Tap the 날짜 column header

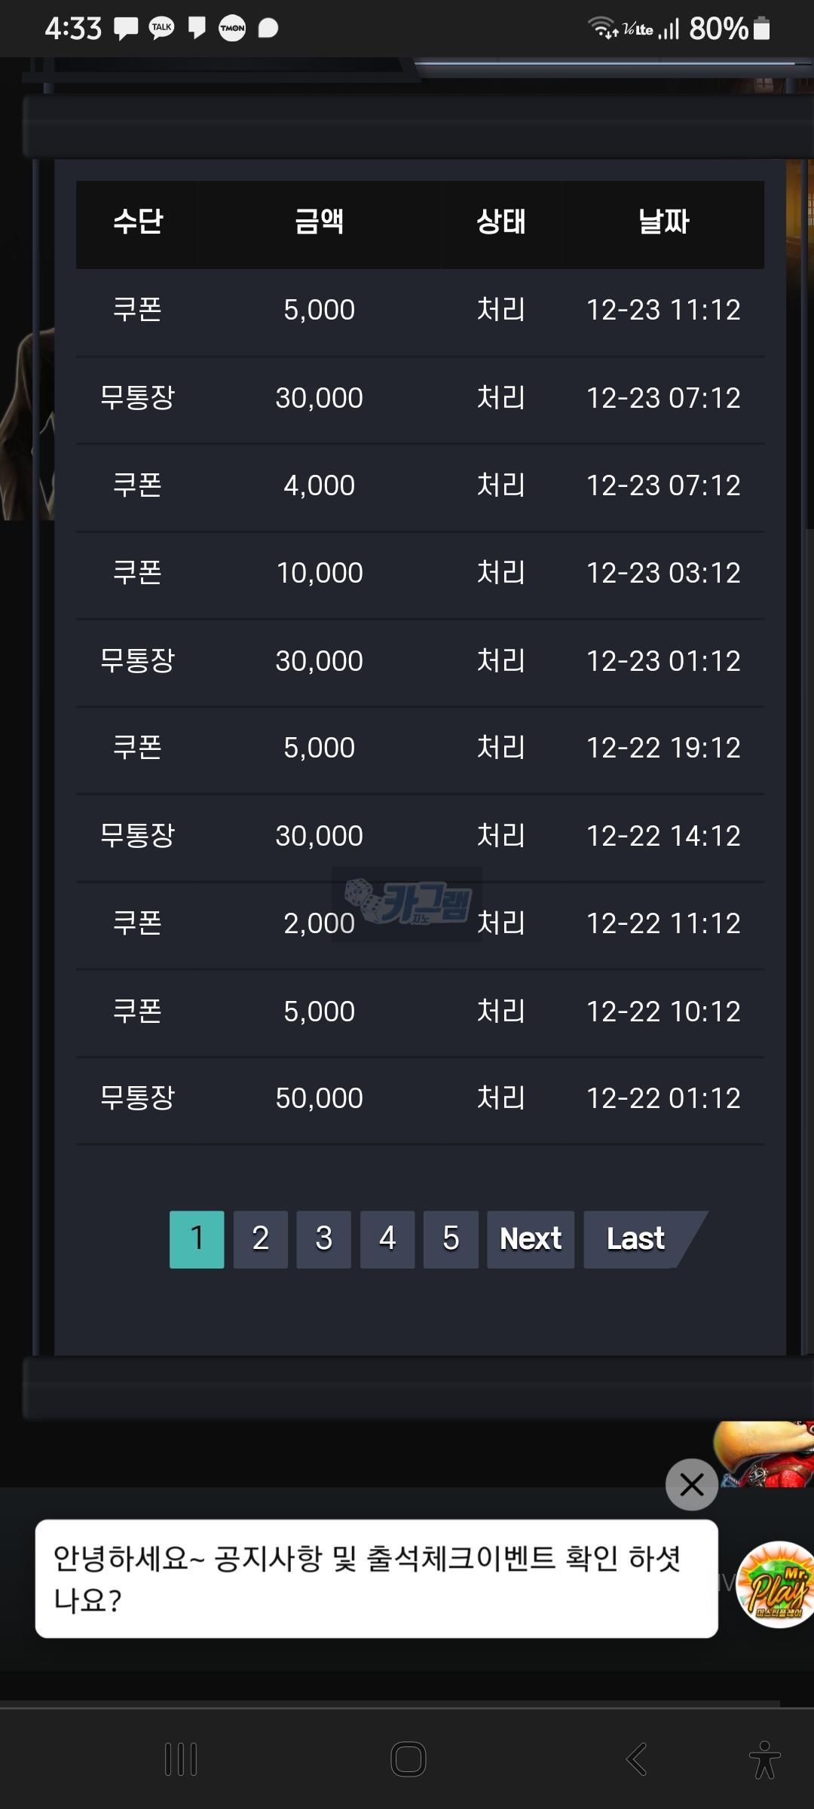[663, 222]
